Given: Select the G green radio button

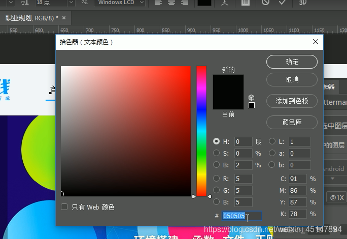Looking at the screenshot, I should (216, 190).
